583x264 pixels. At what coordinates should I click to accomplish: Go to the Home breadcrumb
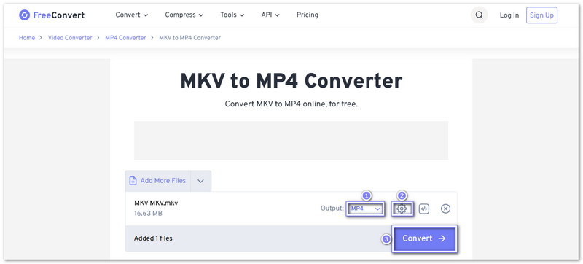pyautogui.click(x=27, y=38)
